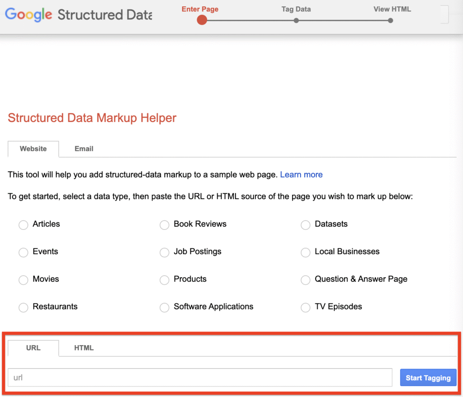Select the Local Businesses radio button
The width and height of the screenshot is (463, 397).
coord(306,252)
